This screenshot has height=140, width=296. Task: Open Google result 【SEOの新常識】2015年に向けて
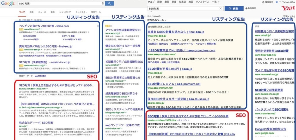[57, 104]
